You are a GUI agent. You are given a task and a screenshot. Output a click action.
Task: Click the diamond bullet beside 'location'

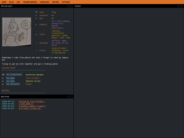point(36,15)
